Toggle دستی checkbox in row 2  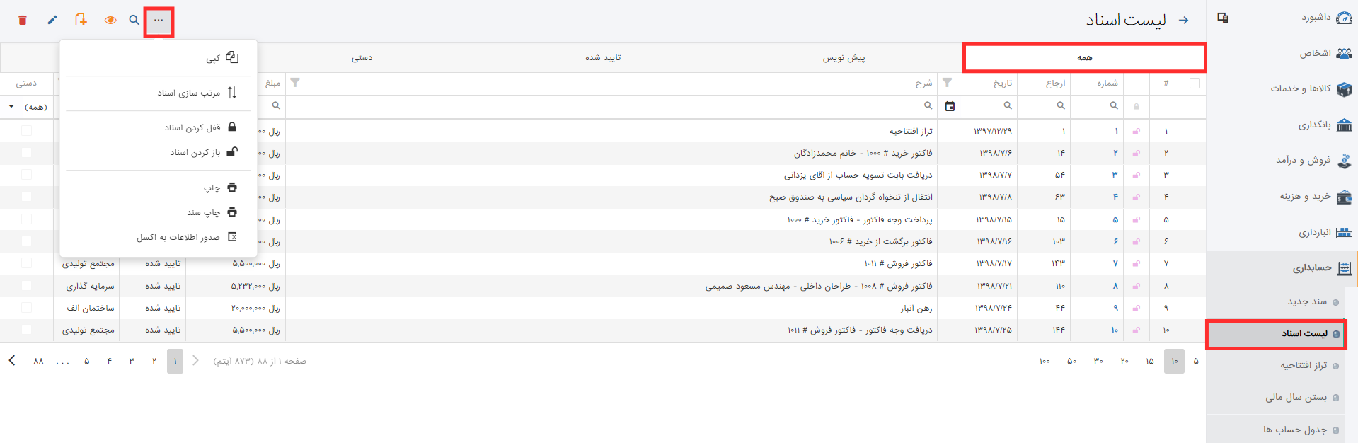click(x=26, y=153)
